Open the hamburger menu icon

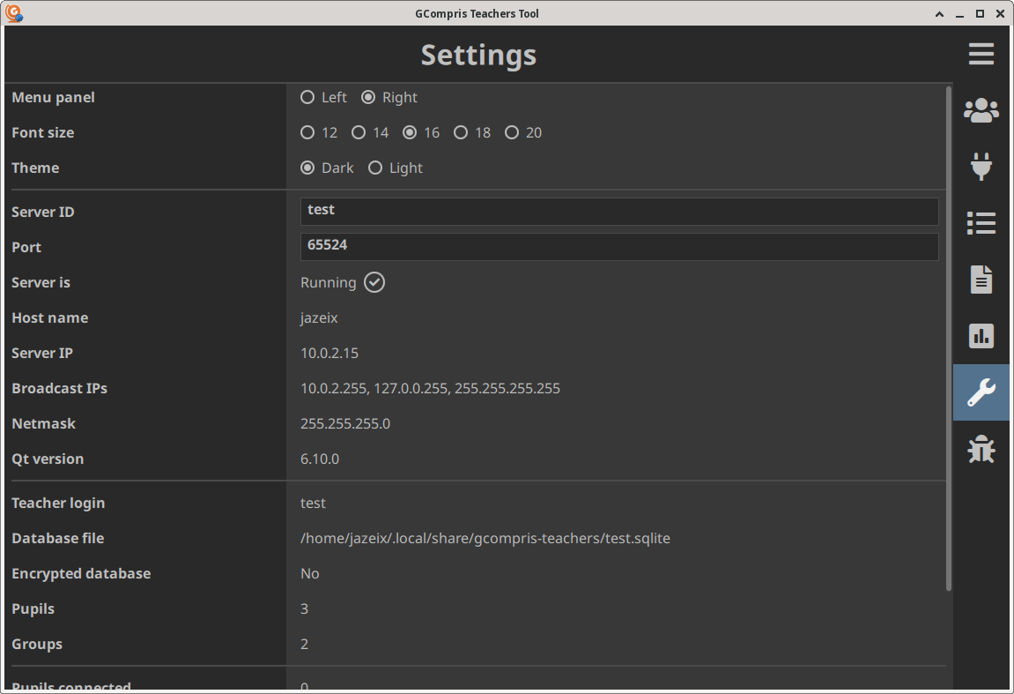(981, 54)
